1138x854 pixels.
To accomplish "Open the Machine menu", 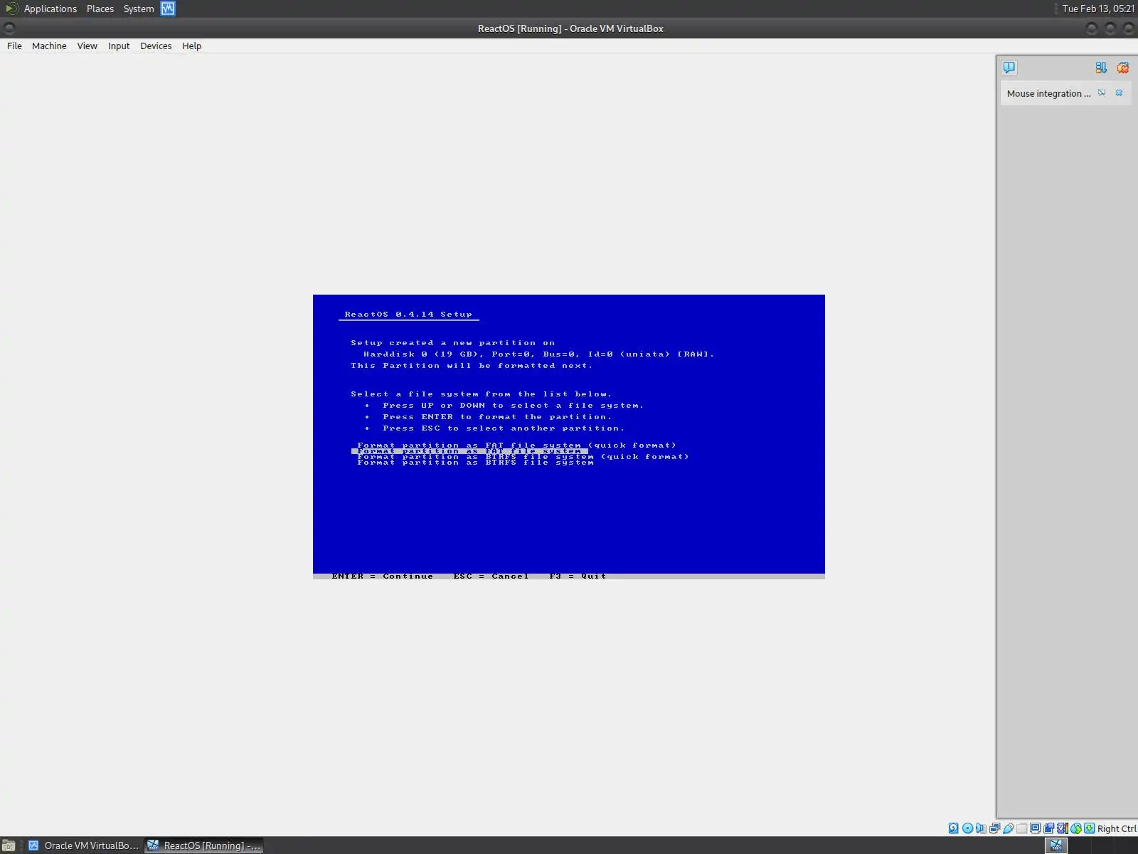I will 49,46.
